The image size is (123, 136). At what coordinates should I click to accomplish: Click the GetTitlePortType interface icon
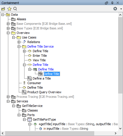(x=30, y=119)
